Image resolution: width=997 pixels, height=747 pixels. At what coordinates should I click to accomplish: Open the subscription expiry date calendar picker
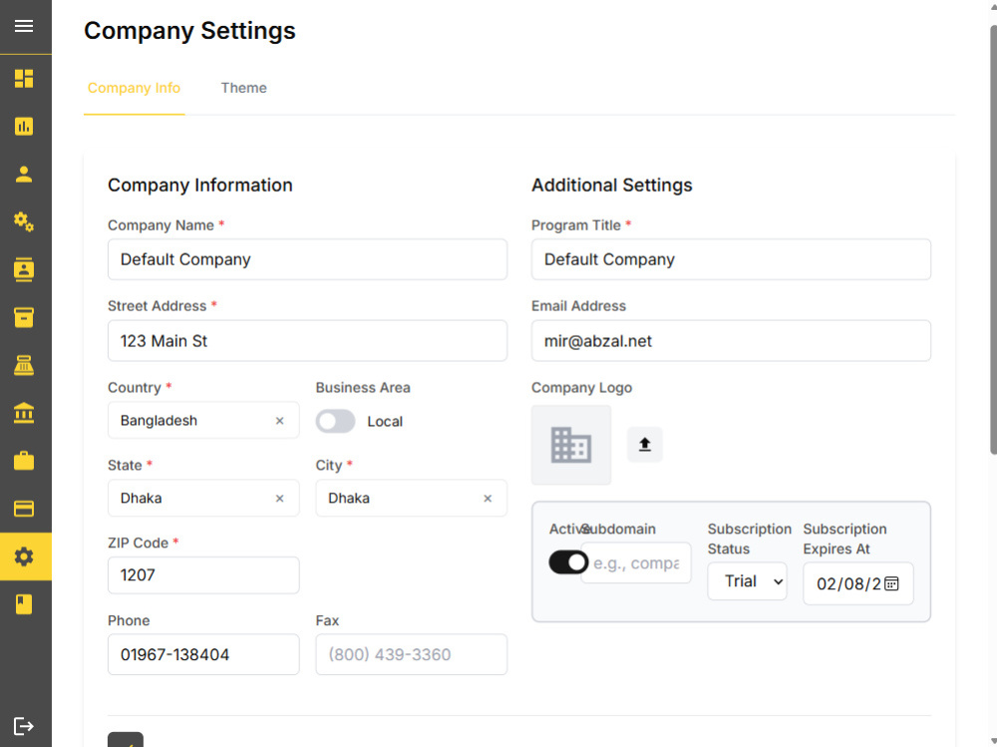891,583
